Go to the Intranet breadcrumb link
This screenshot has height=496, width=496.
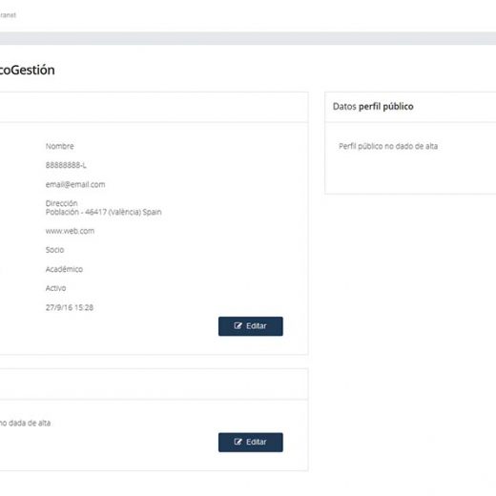coord(8,15)
